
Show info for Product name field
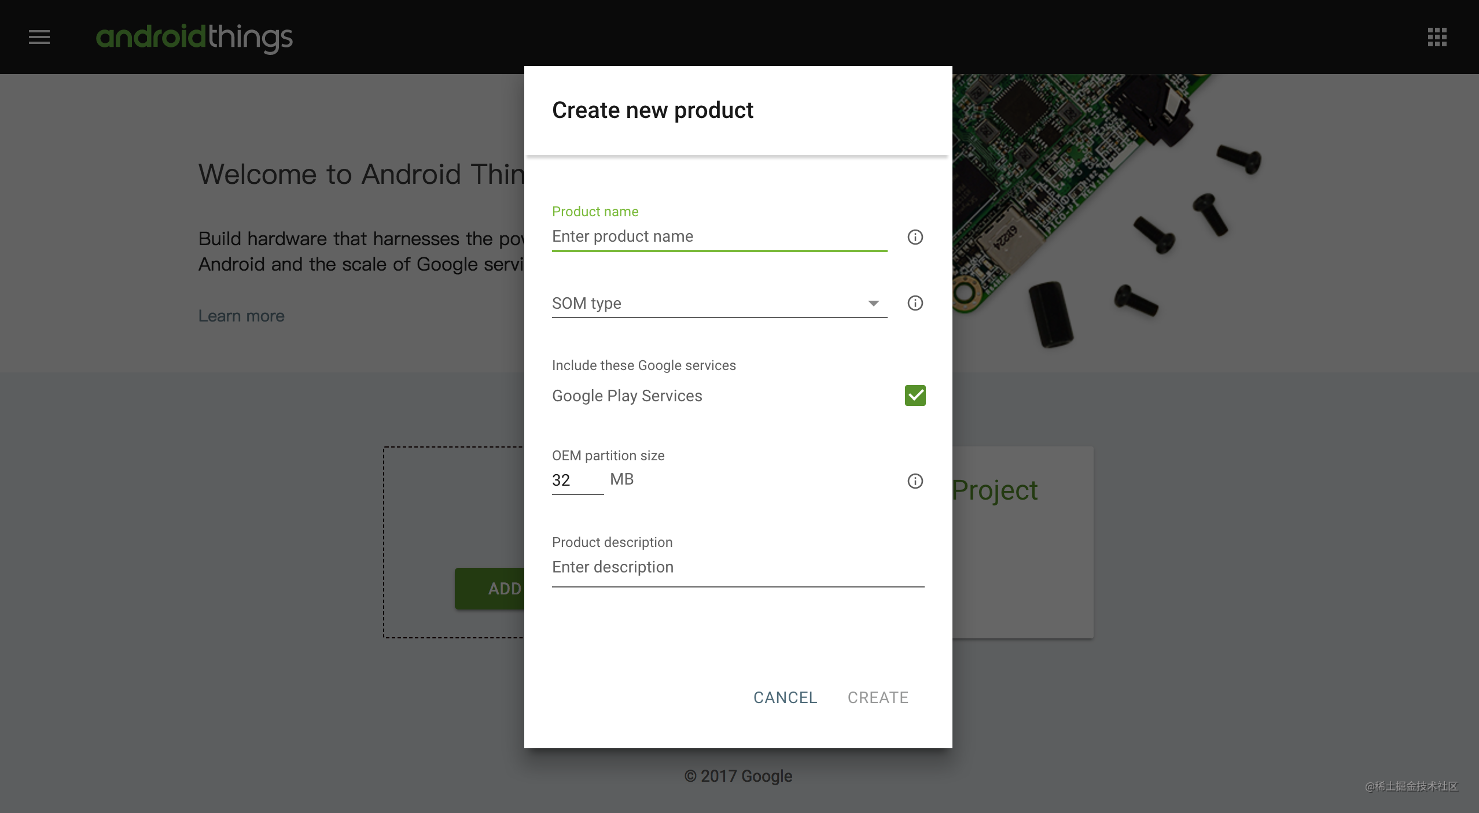[x=915, y=237]
